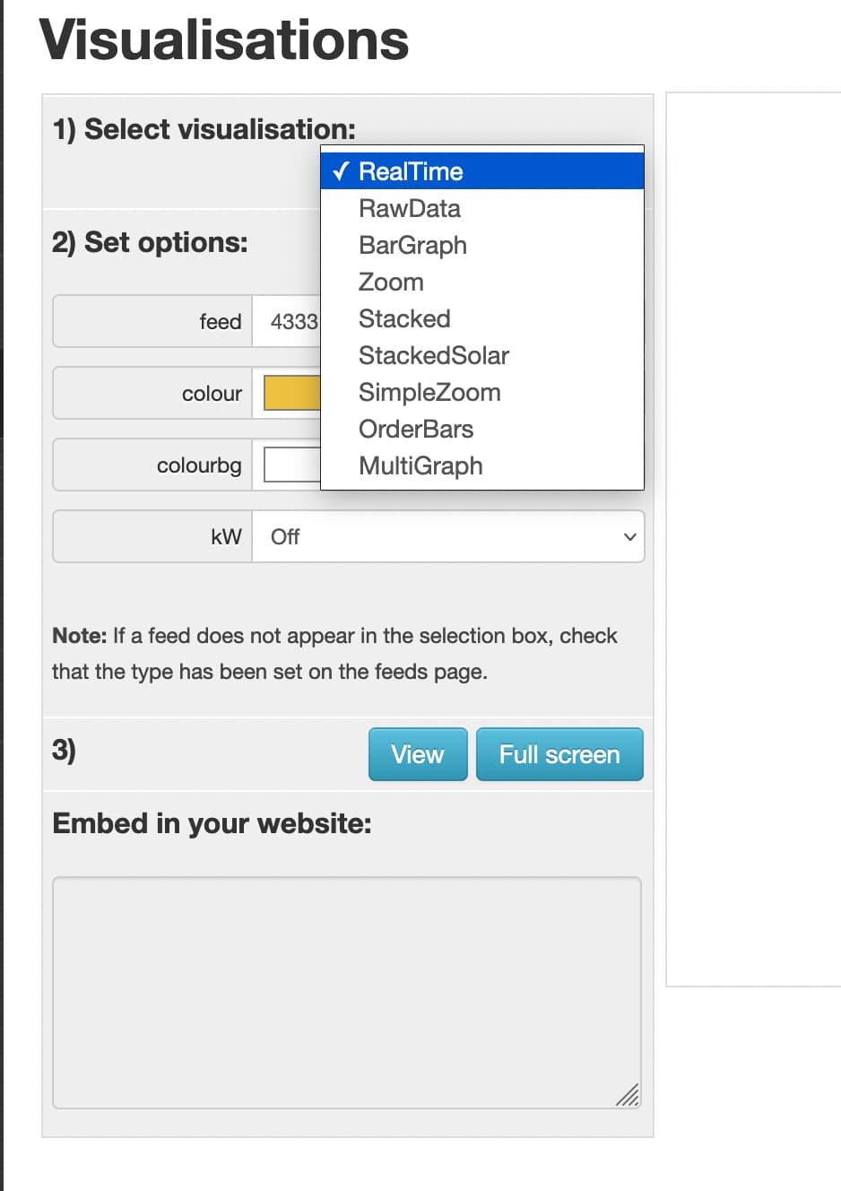This screenshot has height=1191, width=841.
Task: Click the checkmark beside RealTime
Action: [340, 171]
